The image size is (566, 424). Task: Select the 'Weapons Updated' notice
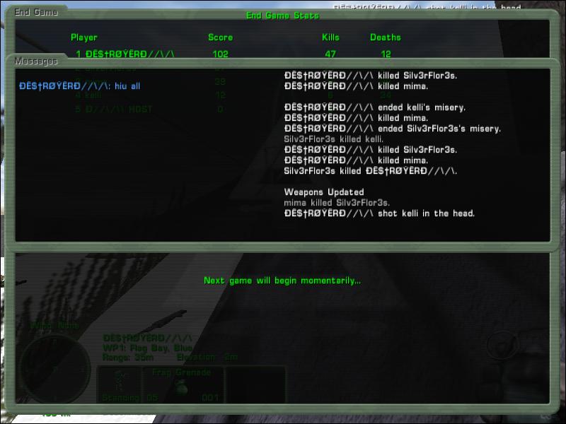click(x=324, y=192)
